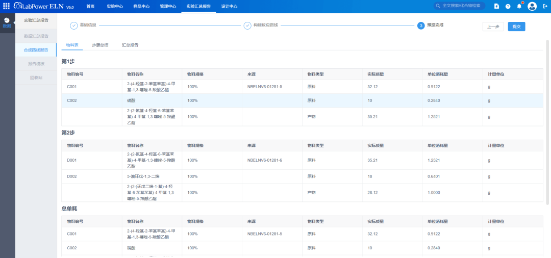The image size is (551, 258).
Task: Click the 第2步 row's 产物 type cell
Action: coord(311,192)
